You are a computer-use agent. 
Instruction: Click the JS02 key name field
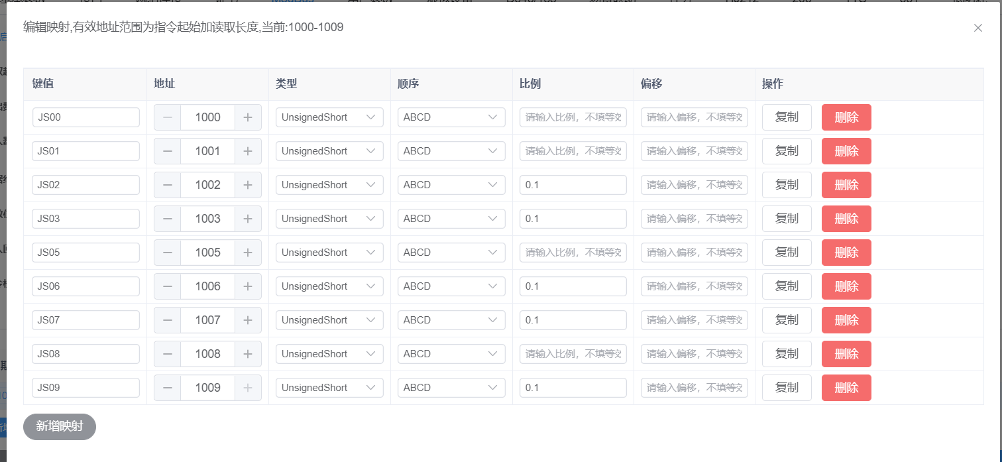[x=86, y=185]
